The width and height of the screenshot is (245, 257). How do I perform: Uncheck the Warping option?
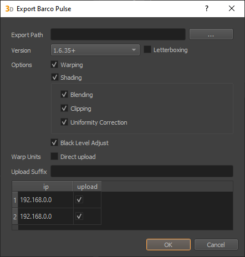[54, 65]
